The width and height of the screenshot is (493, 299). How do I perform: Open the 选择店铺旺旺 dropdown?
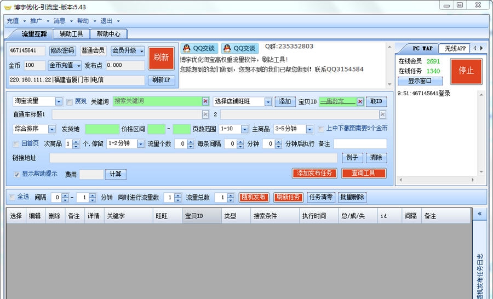[x=268, y=102]
